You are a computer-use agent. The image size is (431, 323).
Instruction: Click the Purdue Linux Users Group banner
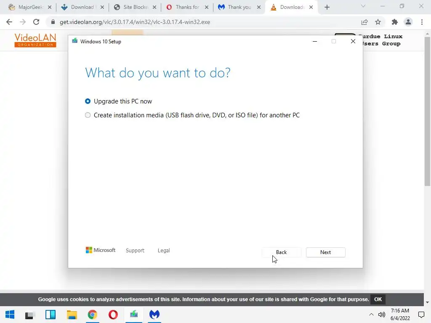click(x=383, y=40)
